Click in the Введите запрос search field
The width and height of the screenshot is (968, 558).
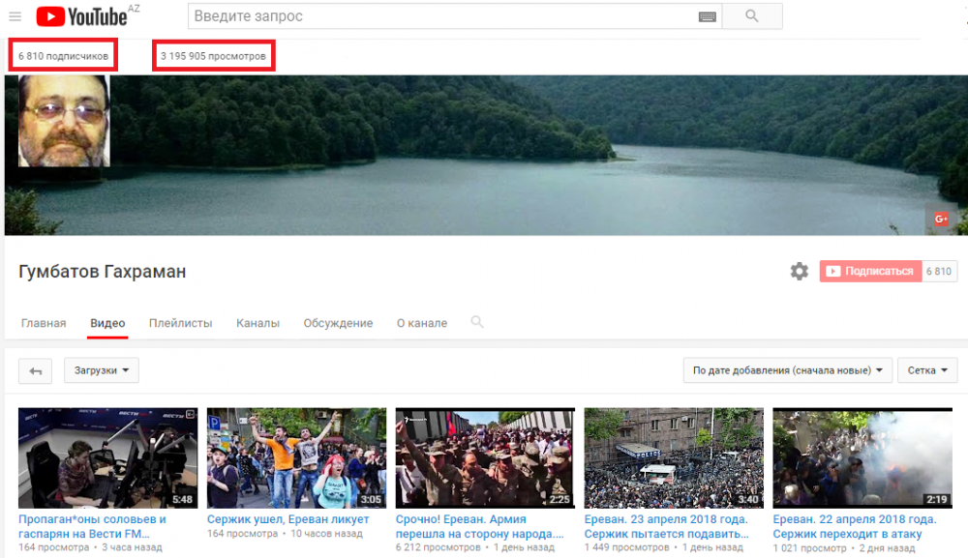440,16
